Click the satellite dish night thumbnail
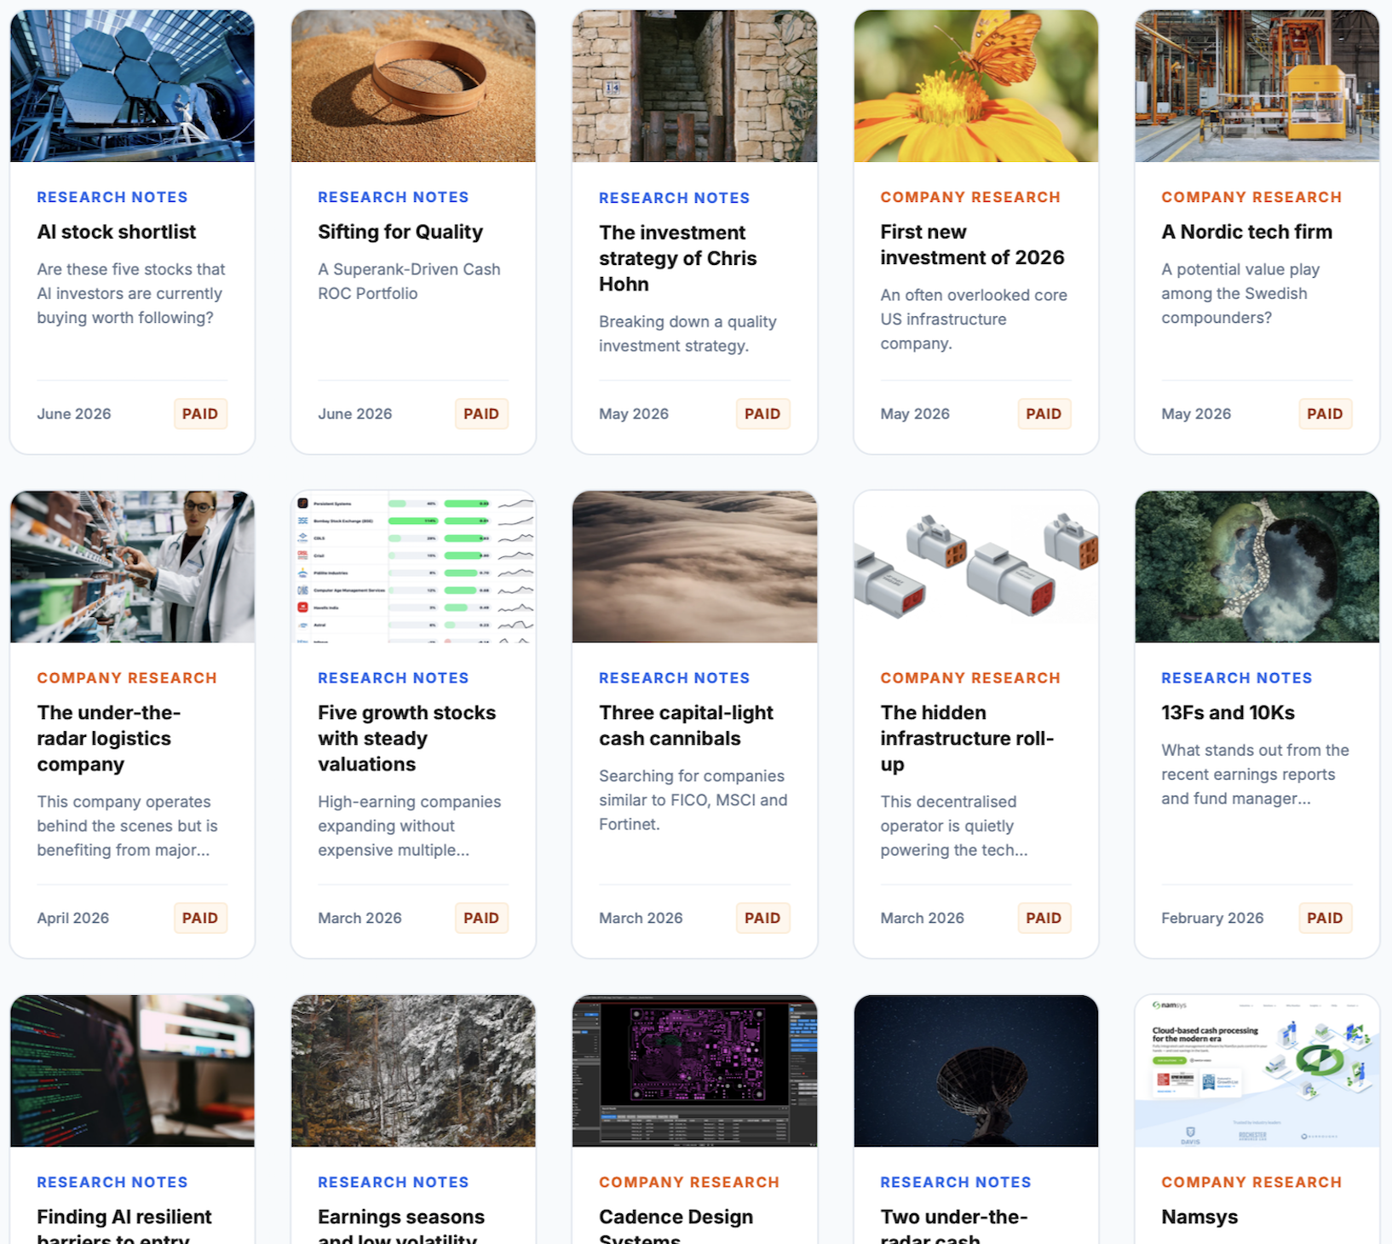 (x=975, y=1071)
